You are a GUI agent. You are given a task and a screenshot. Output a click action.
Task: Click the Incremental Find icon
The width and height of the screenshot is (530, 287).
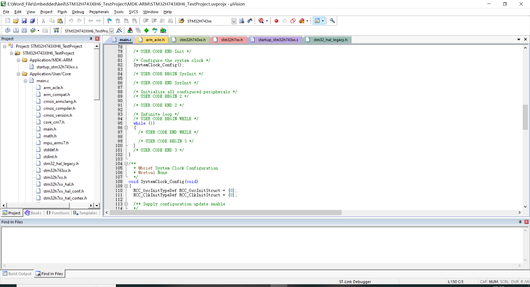250,21
